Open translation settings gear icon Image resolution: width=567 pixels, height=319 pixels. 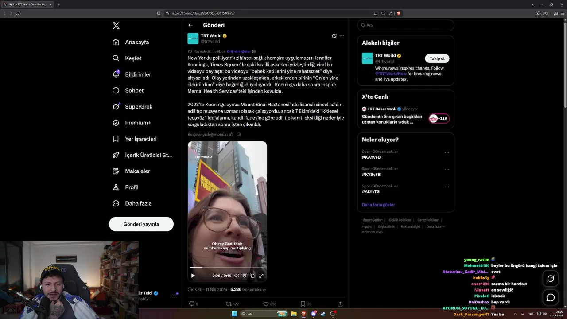pyautogui.click(x=254, y=51)
